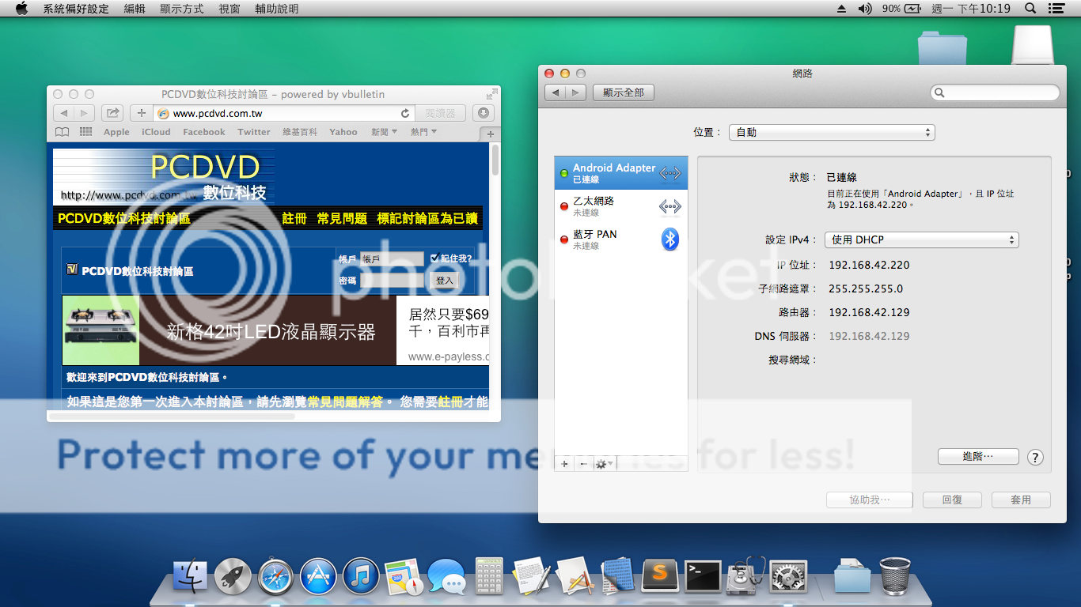Expand 新聞 bookmarks folder in Safari
Viewport: 1081px width, 607px height.
tap(385, 132)
